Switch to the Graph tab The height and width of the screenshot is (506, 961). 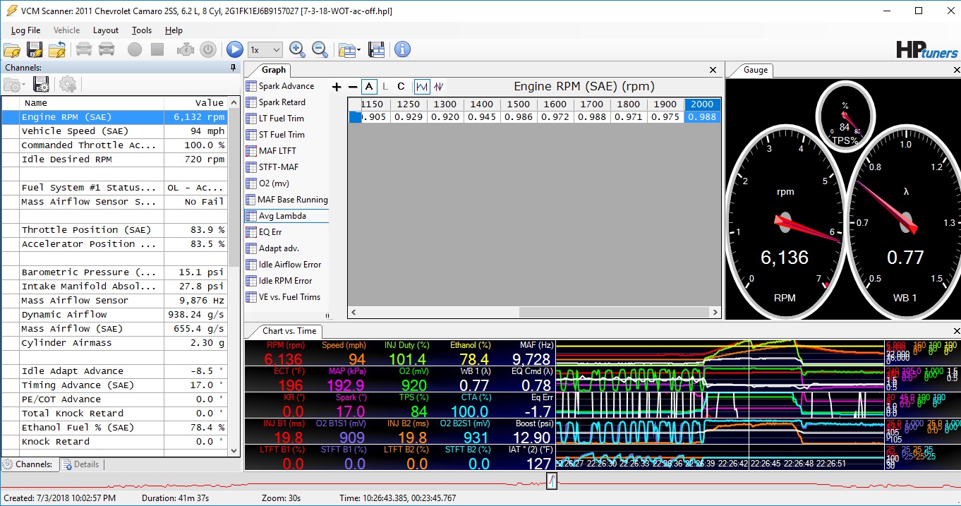point(274,70)
